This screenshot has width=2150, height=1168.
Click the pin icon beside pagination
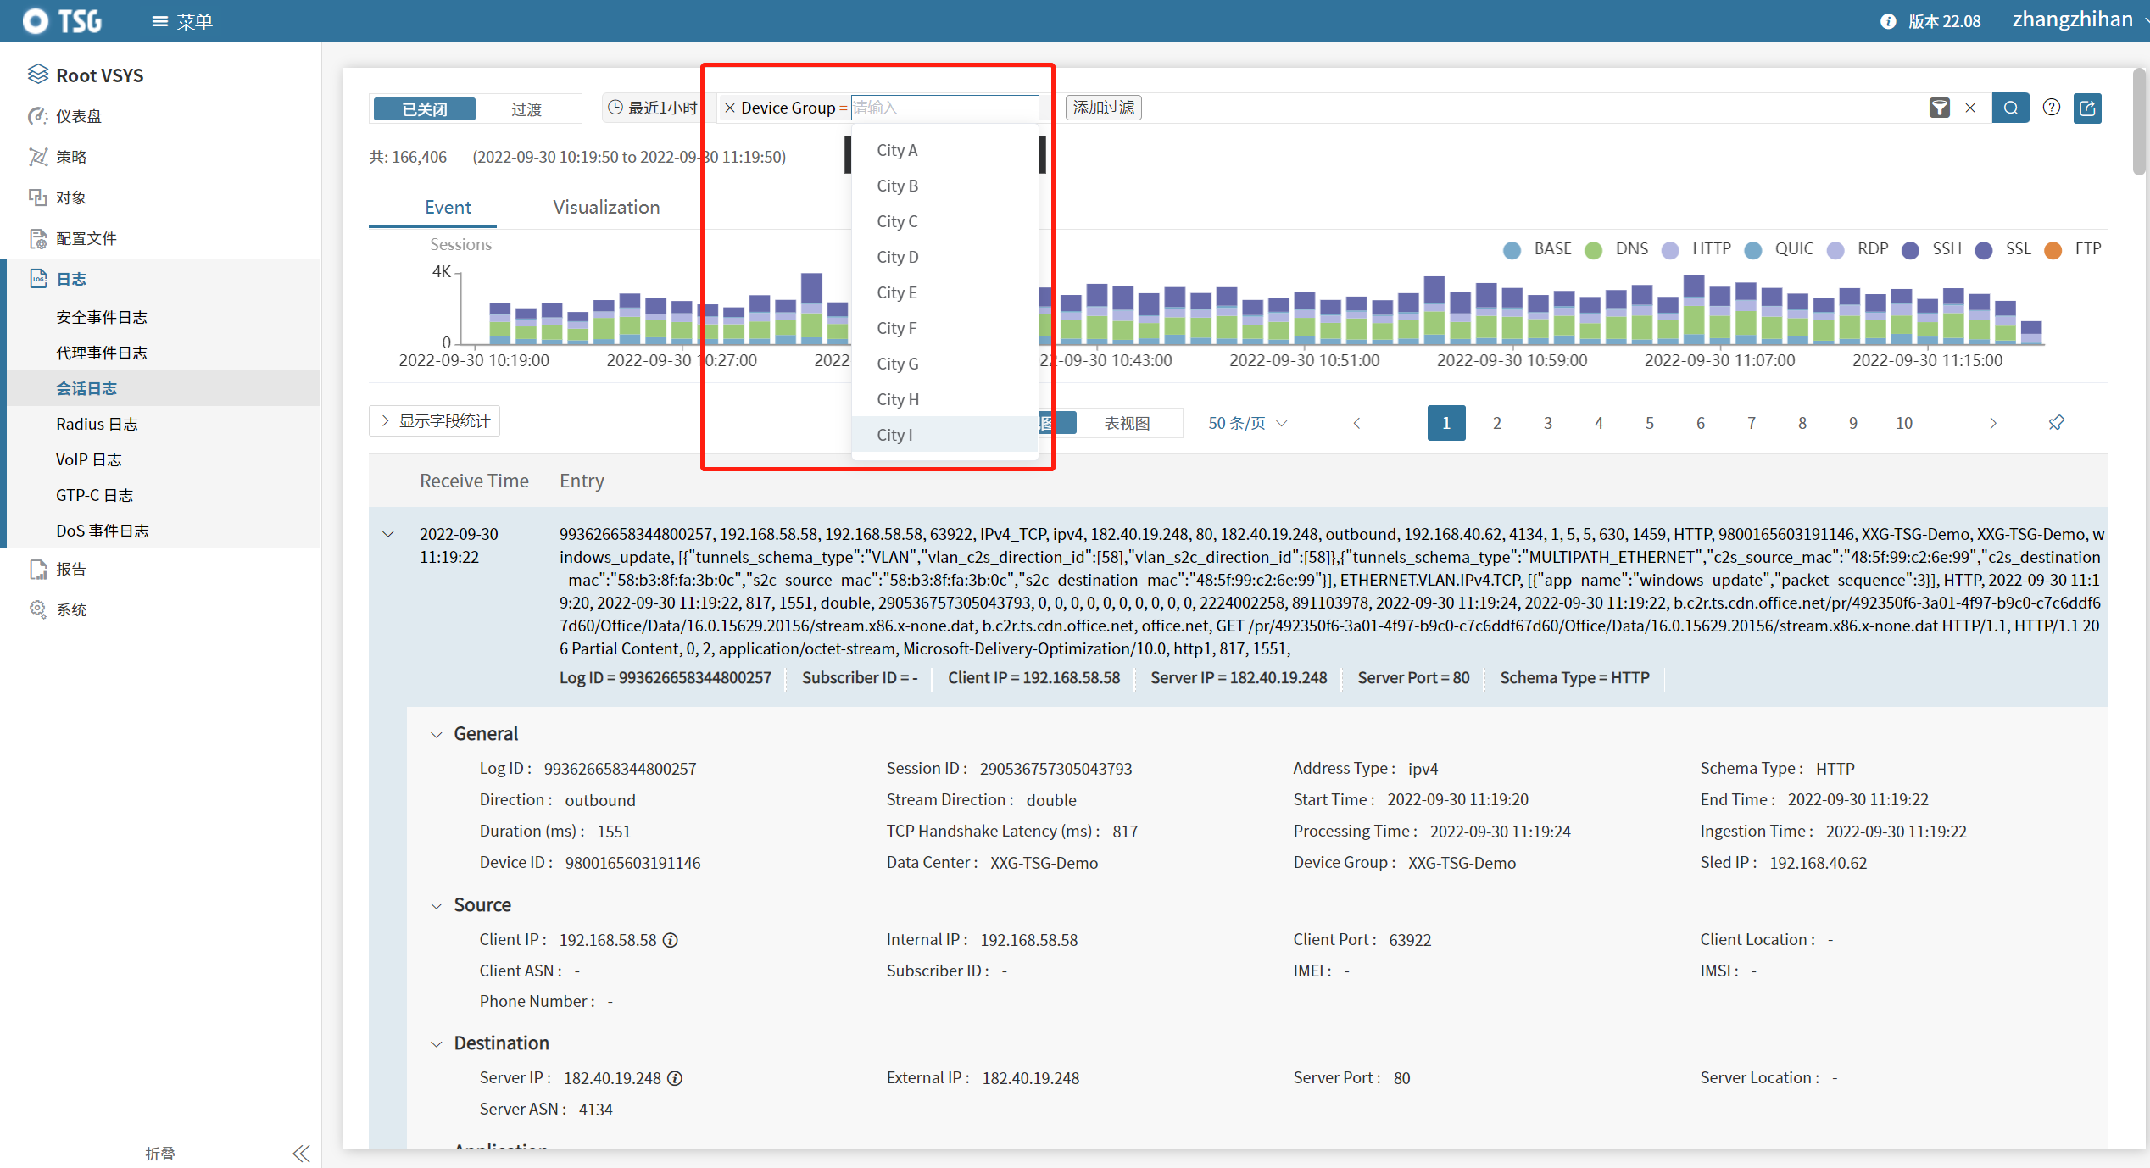click(x=2056, y=422)
